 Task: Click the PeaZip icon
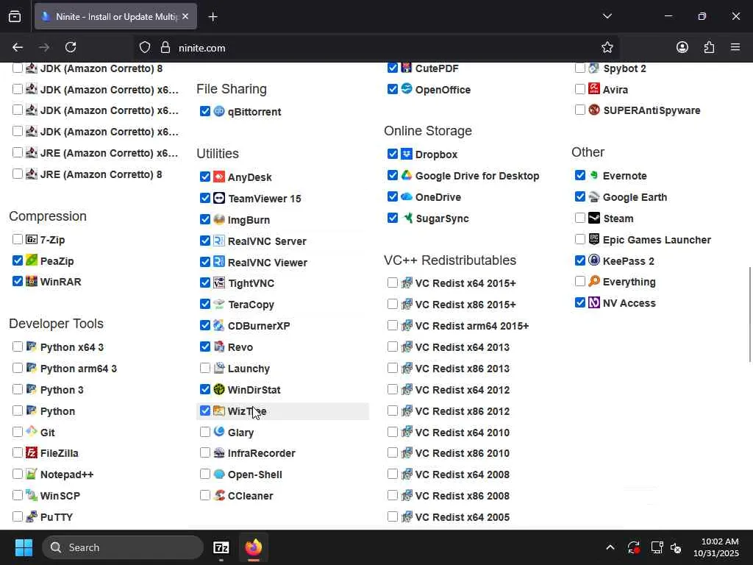coord(32,260)
